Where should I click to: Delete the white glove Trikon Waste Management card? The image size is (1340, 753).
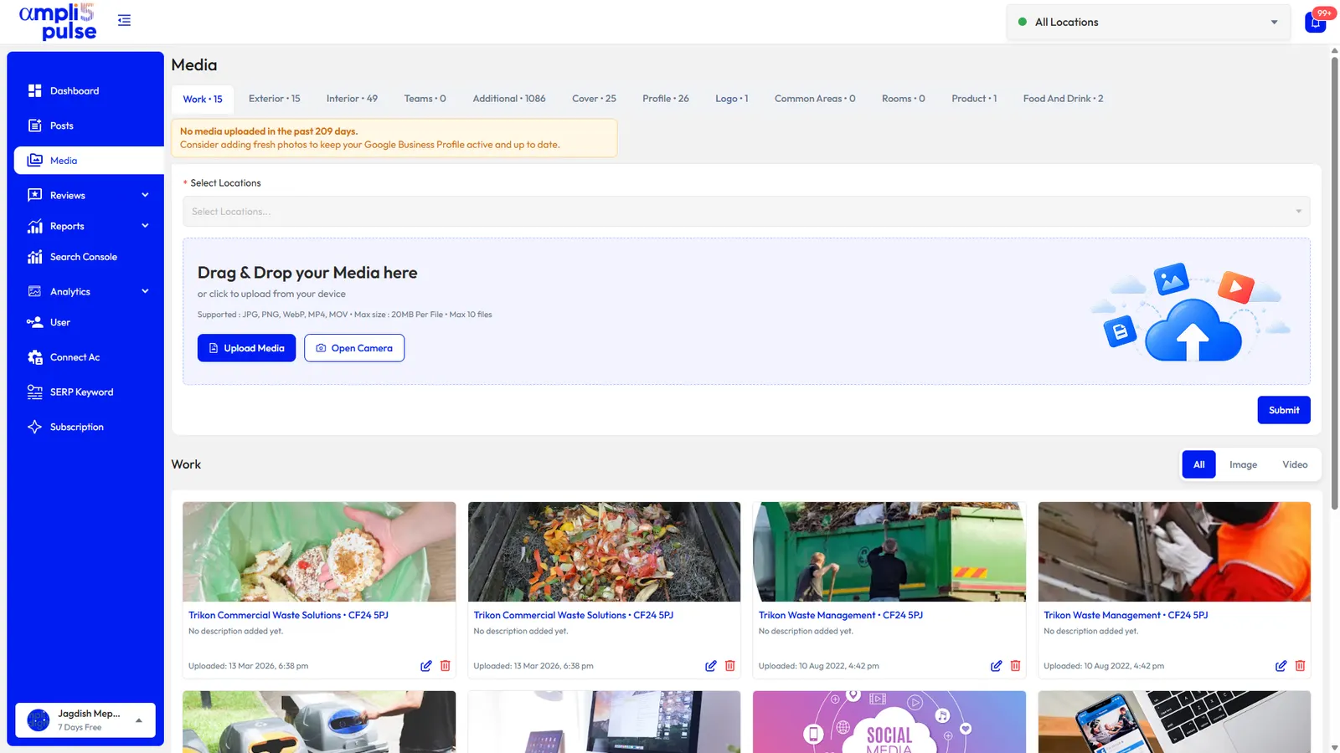click(1300, 666)
